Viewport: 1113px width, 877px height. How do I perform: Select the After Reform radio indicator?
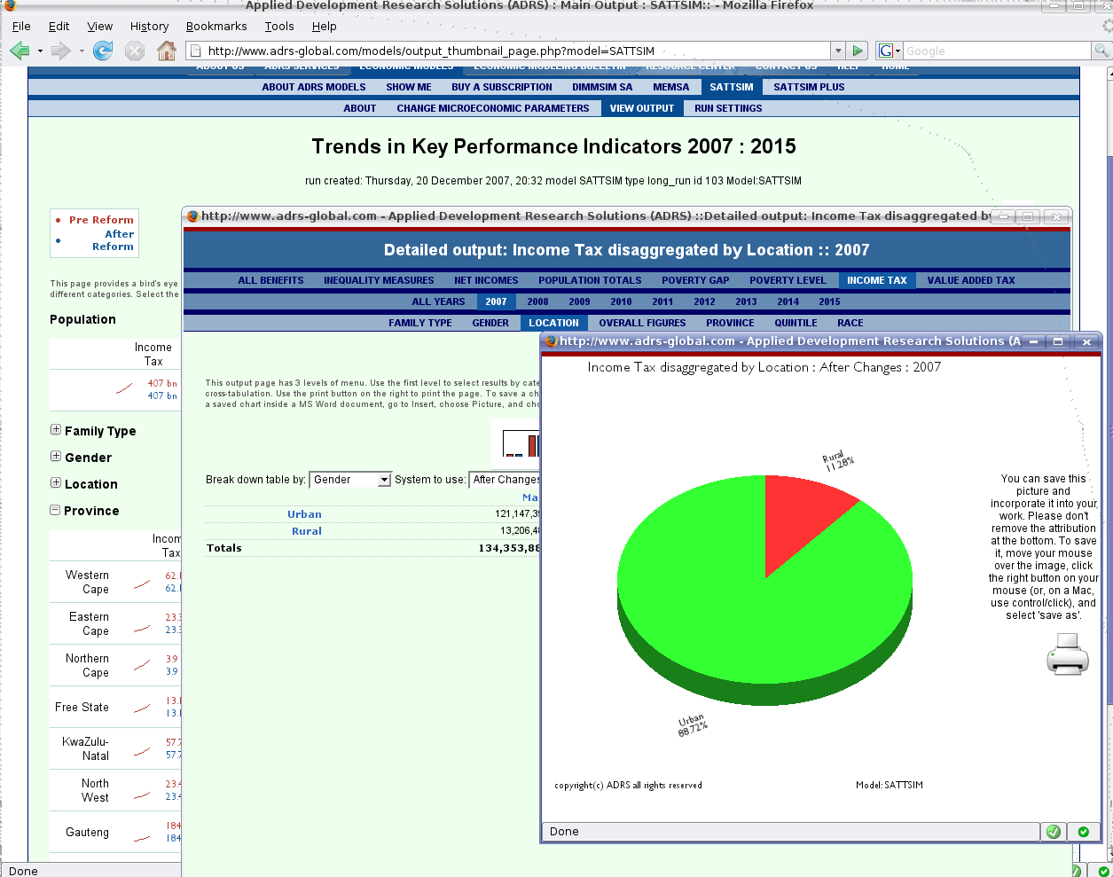(58, 241)
